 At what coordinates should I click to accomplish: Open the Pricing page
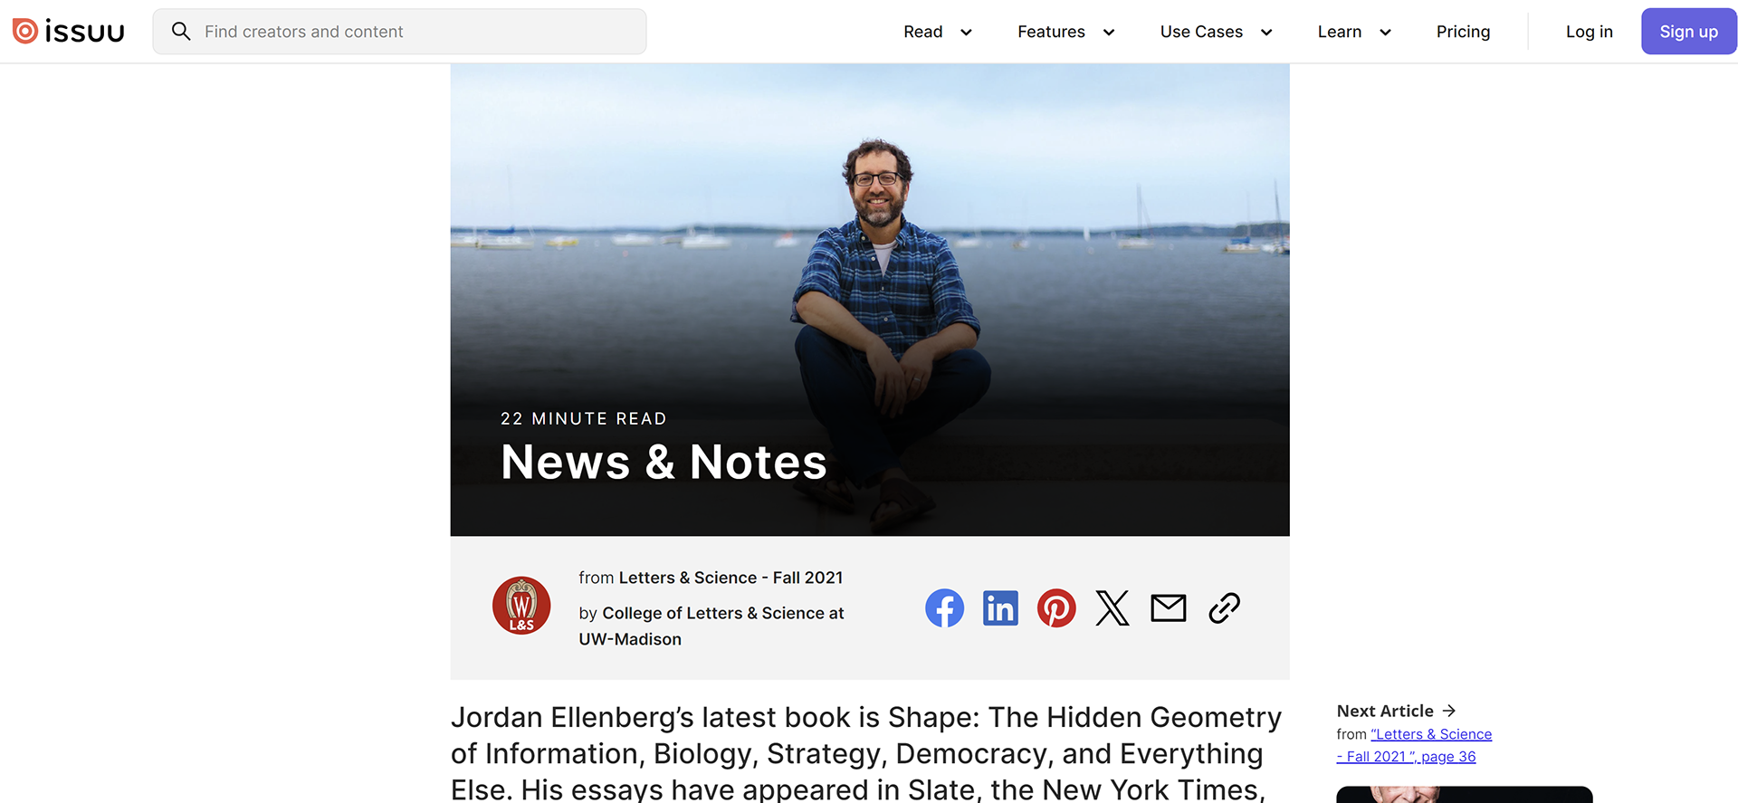click(x=1463, y=32)
